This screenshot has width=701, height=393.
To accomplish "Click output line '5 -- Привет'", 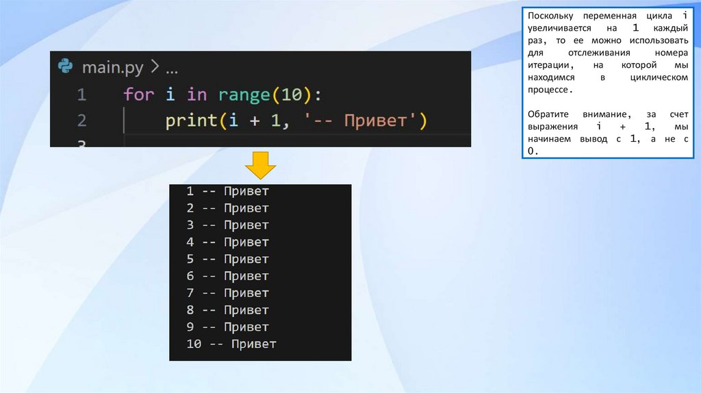I will (x=227, y=259).
